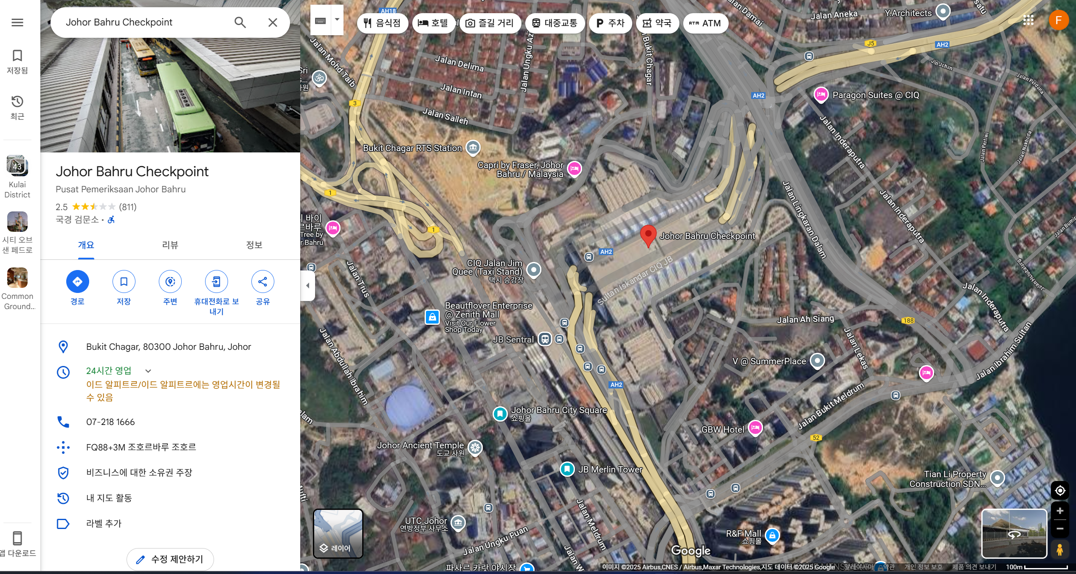The height and width of the screenshot is (574, 1076).
Task: Switch to the Reviews (리뷰) tab
Action: [170, 245]
